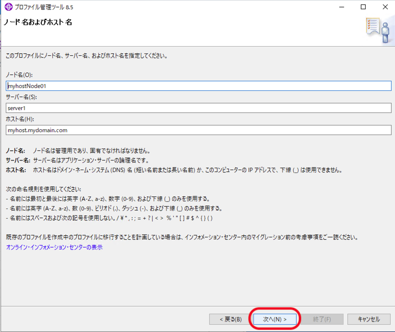
Task: Click the ホスト名(H): field label
Action: [x=20, y=119]
